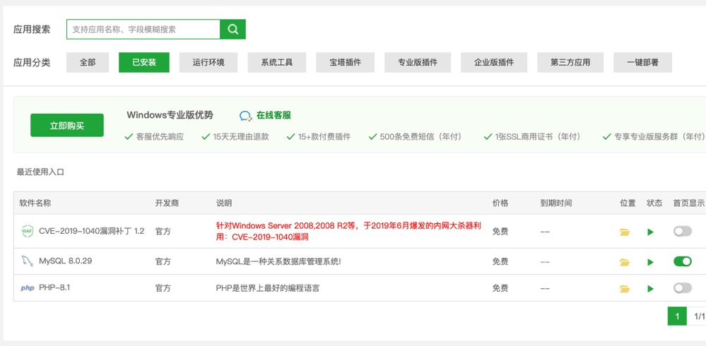This screenshot has width=706, height=346.
Task: Select the 全部 category tab
Action: point(88,63)
